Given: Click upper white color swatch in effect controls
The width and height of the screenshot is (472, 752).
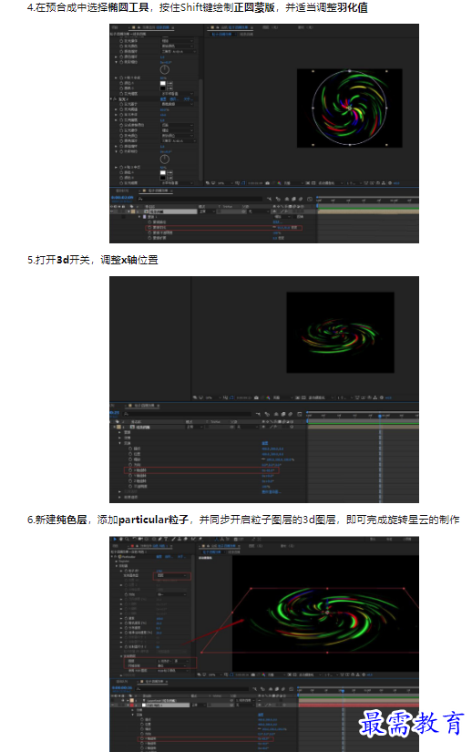Looking at the screenshot, I should [x=163, y=84].
